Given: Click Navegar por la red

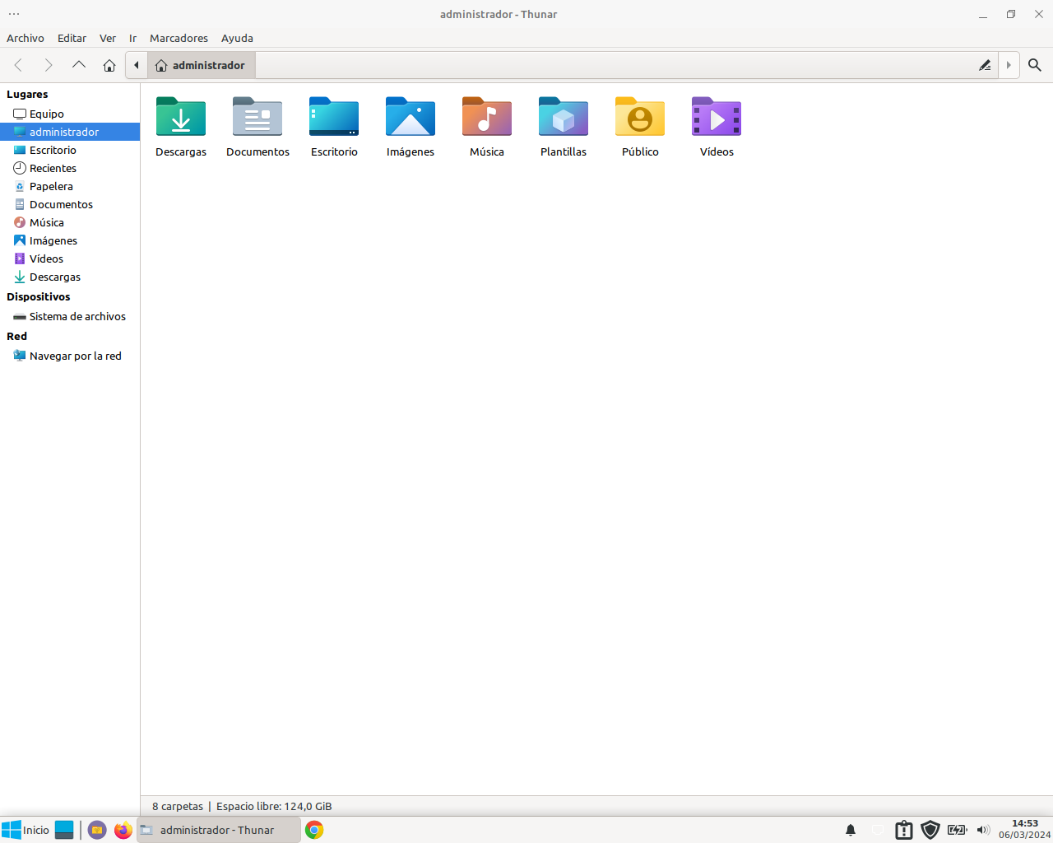Looking at the screenshot, I should 70,356.
